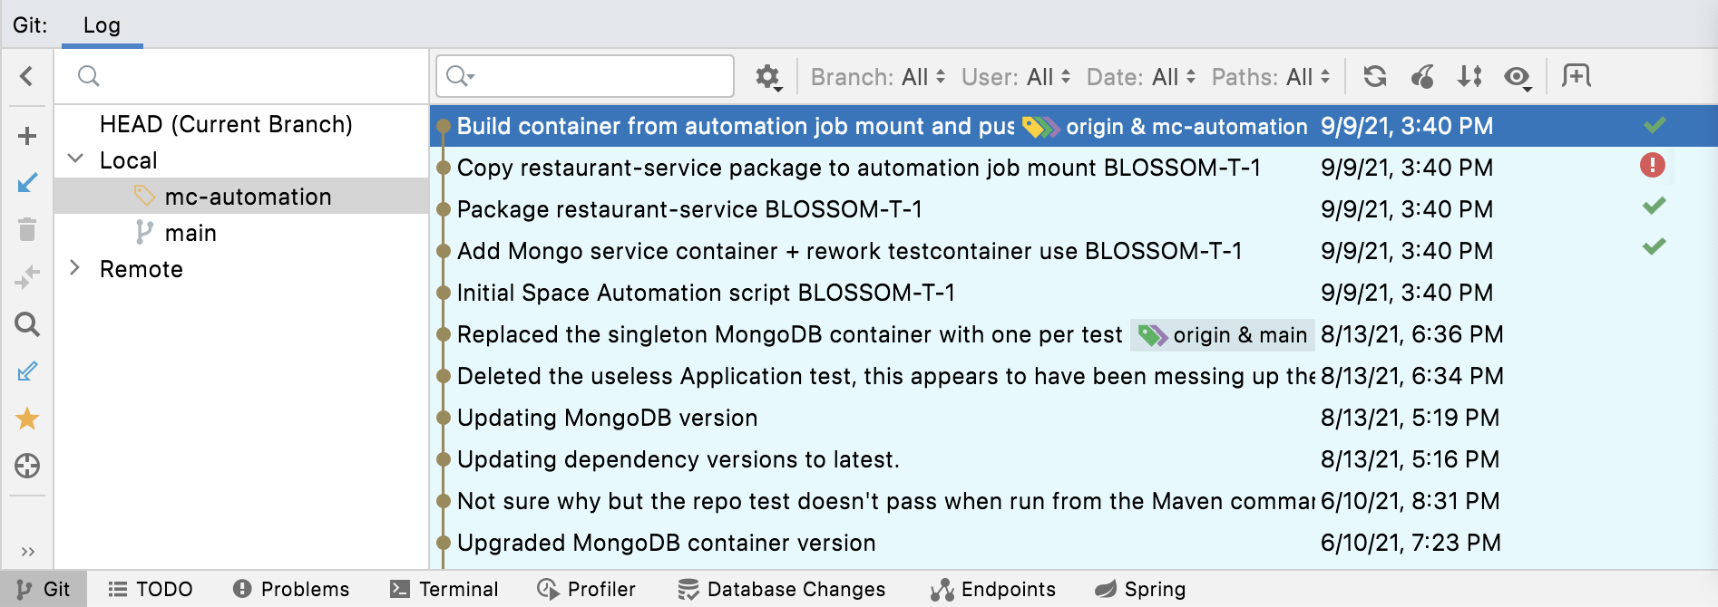
Task: Switch to the Log tab
Action: tap(102, 25)
